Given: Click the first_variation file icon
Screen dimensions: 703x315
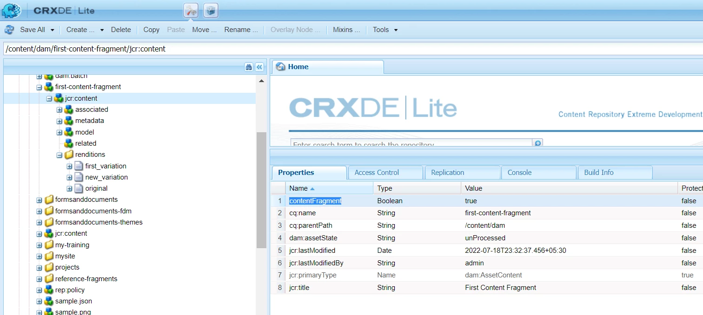Looking at the screenshot, I should [x=79, y=166].
